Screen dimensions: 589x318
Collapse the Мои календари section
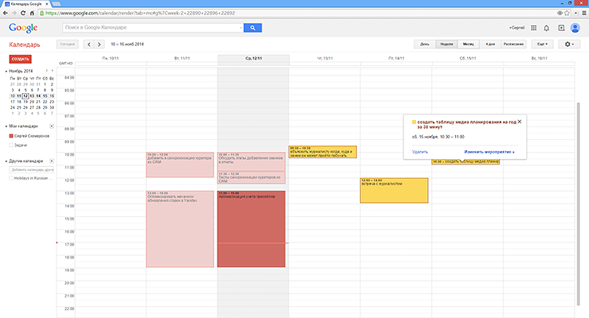[x=6, y=126]
